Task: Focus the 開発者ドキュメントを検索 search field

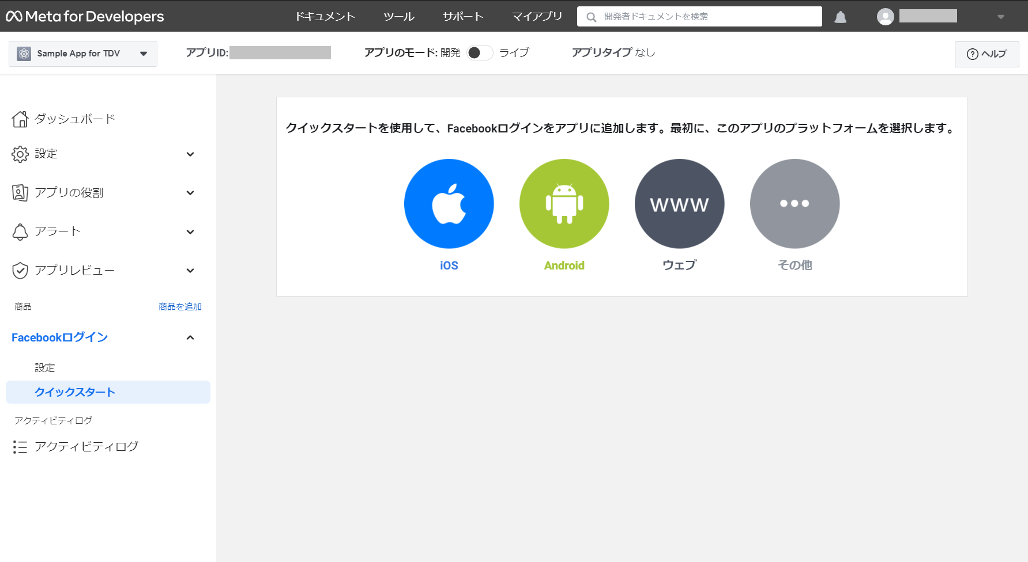Action: coord(699,17)
